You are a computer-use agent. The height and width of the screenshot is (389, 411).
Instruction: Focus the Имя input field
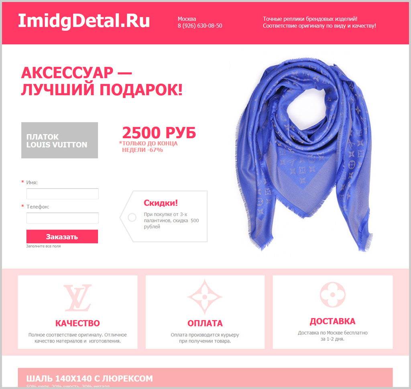click(62, 194)
